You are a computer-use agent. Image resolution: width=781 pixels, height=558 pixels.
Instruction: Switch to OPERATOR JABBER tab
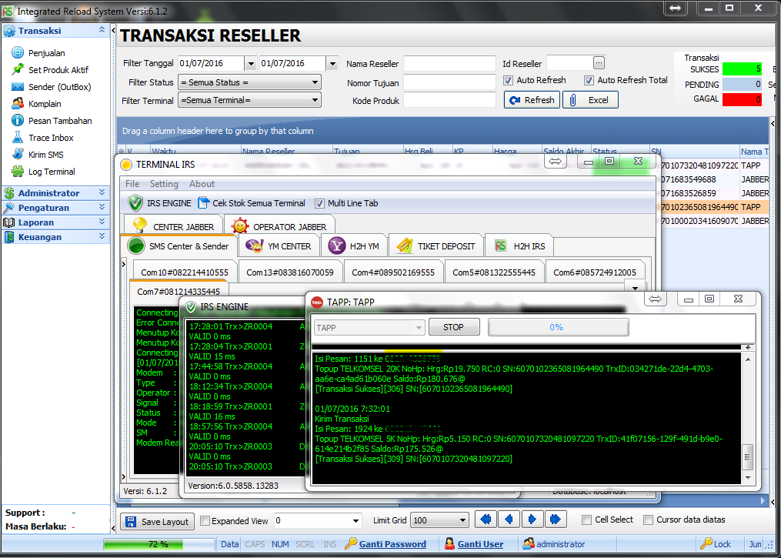coord(279,226)
